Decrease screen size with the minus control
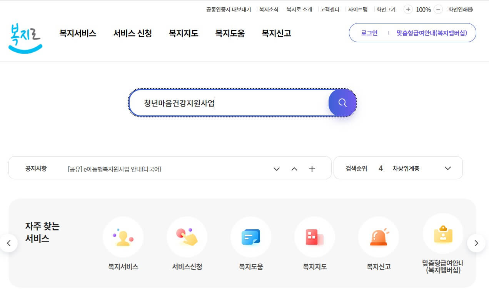The width and height of the screenshot is (489, 292). pos(438,9)
